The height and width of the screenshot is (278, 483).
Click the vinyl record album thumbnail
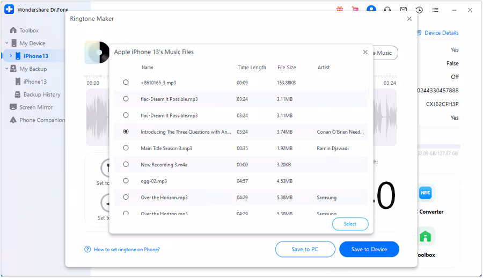[97, 53]
